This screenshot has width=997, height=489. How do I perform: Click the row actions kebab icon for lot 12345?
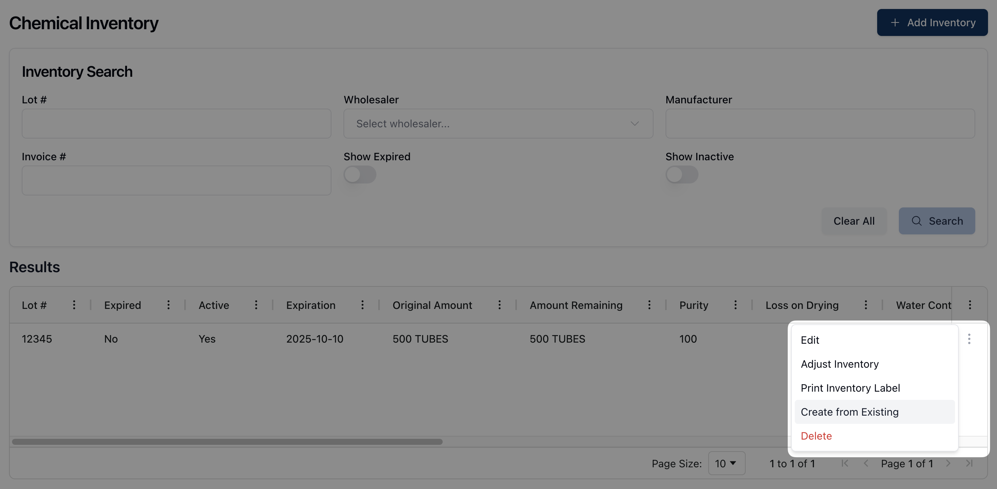tap(969, 339)
